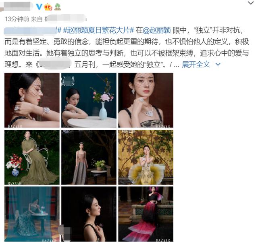
Task: Open the standing grey skirt night photo
Action: click(89, 157)
